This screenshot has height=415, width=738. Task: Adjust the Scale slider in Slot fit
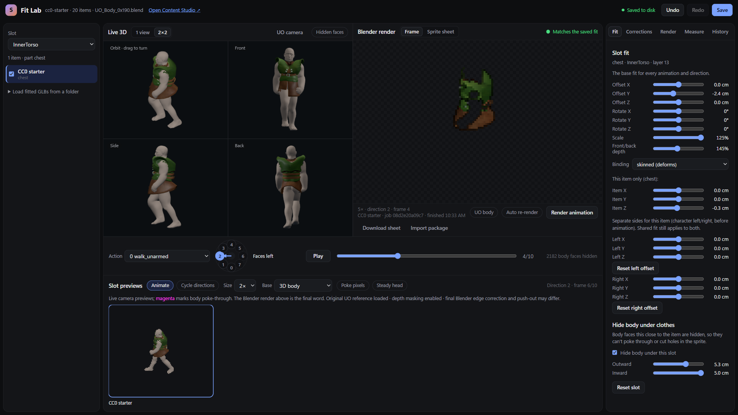(x=678, y=138)
